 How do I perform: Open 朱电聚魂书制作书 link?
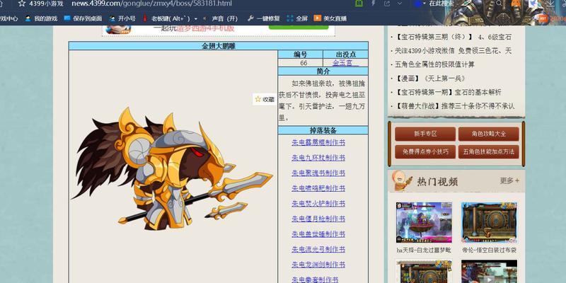click(x=318, y=173)
